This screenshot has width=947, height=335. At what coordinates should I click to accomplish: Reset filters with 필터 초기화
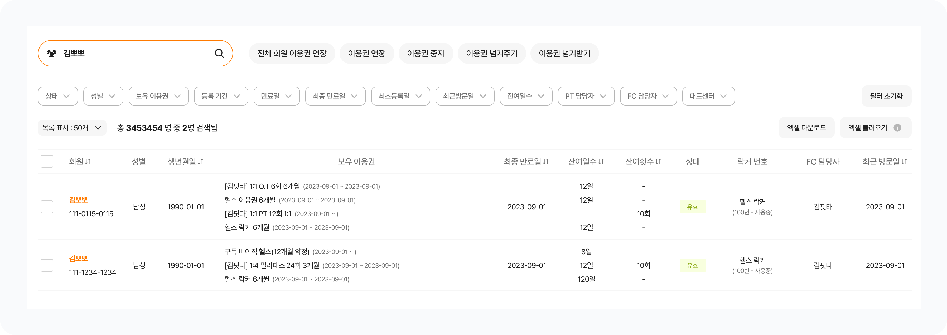886,96
